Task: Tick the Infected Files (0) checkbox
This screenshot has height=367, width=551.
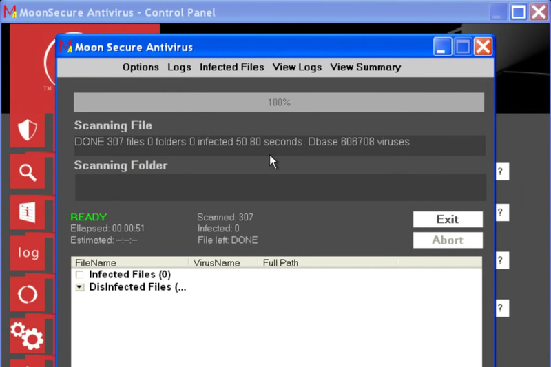Action: (x=80, y=274)
